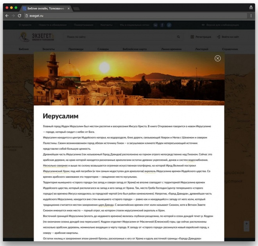Click the browser forward arrow
Viewport: 258px width, 246px height.
[x=13, y=16]
